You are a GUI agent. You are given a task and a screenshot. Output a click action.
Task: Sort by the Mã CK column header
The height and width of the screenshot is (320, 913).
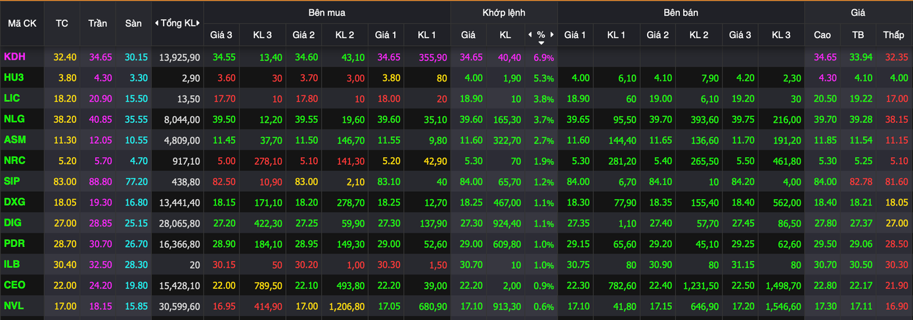click(22, 23)
